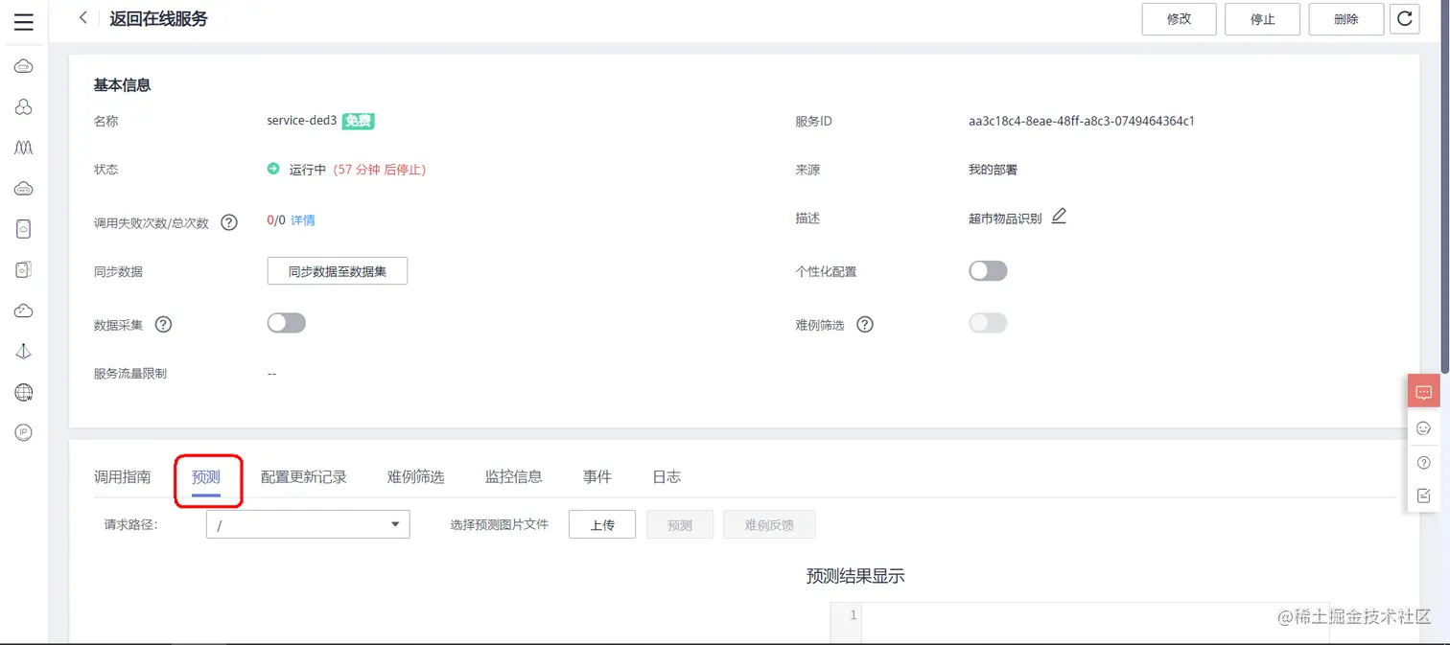Click the help icon beside 调用失败次数/总次数
Viewport: 1450px width, 645px height.
(x=229, y=222)
